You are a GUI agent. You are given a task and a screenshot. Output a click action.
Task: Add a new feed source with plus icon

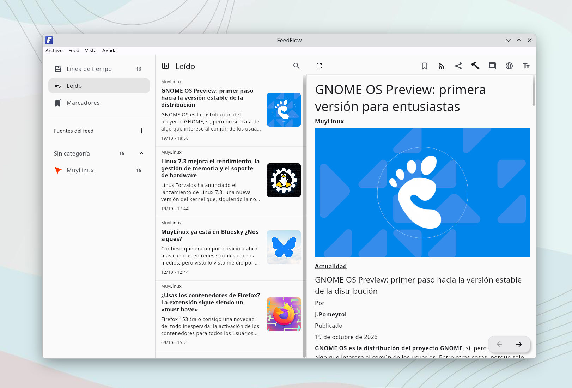(x=141, y=131)
